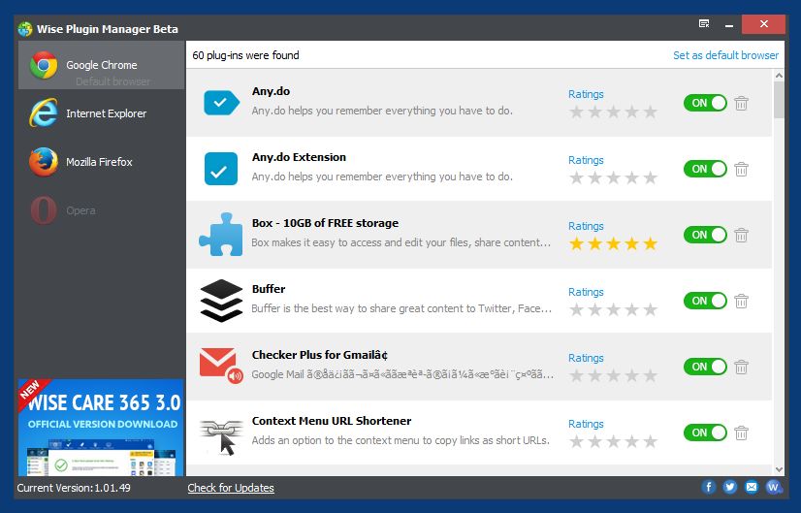This screenshot has width=801, height=513.
Task: Open Ratings link for Context Menu URL Shortener
Action: click(x=586, y=424)
